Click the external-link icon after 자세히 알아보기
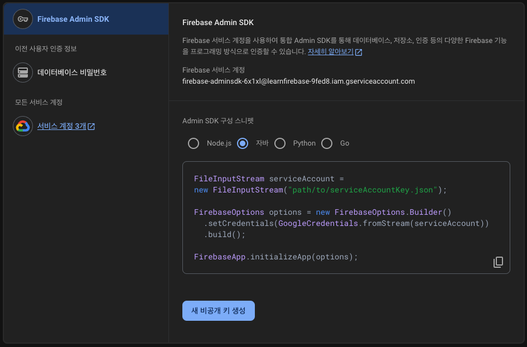The width and height of the screenshot is (527, 347). 359,52
